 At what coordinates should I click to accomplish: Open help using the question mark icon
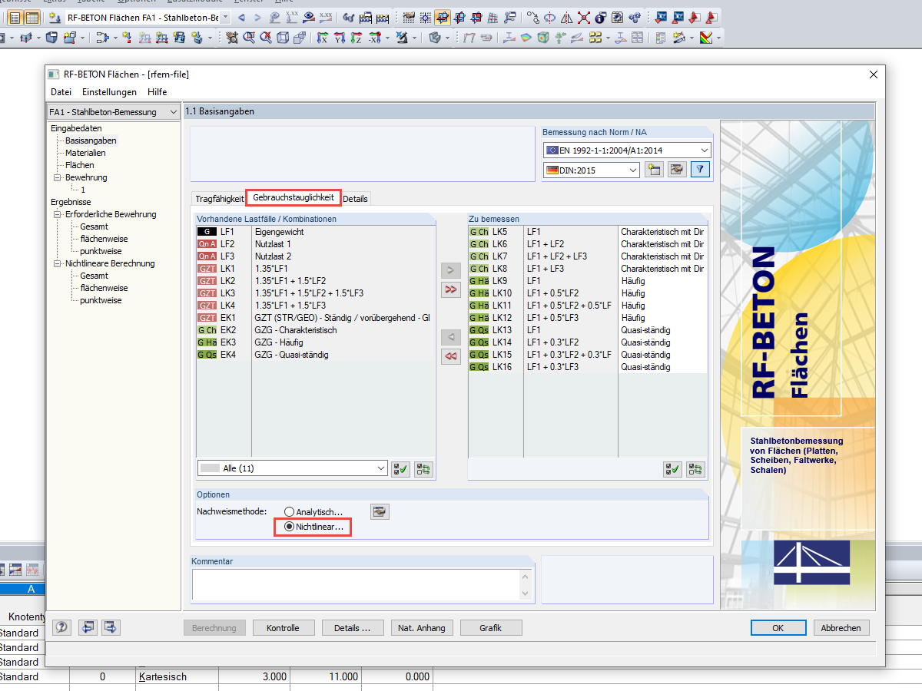pyautogui.click(x=61, y=627)
